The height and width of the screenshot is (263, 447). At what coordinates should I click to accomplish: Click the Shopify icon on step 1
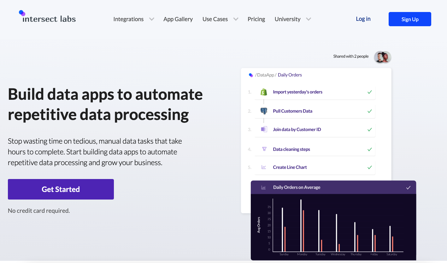(x=264, y=92)
